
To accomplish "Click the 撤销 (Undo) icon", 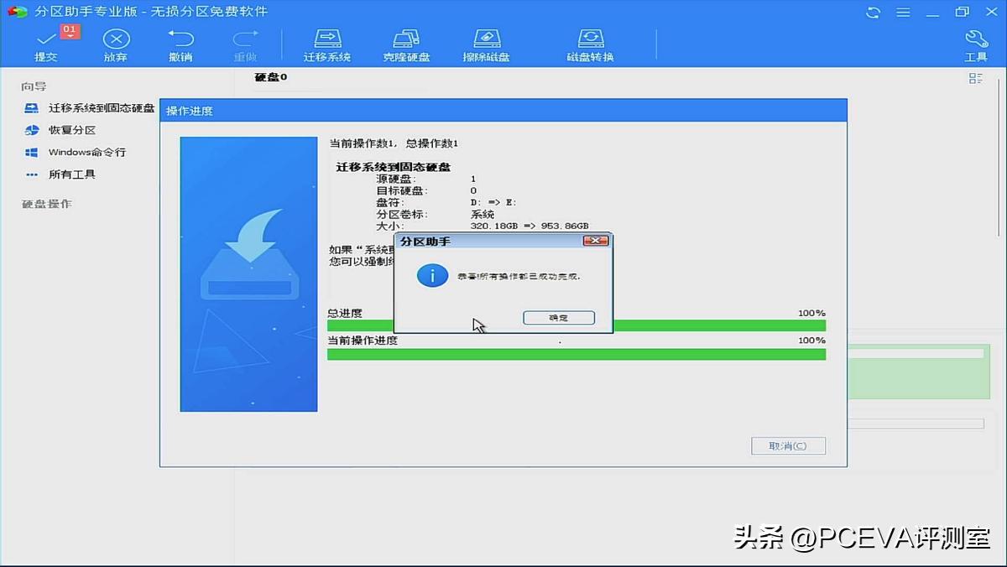I will click(x=180, y=42).
